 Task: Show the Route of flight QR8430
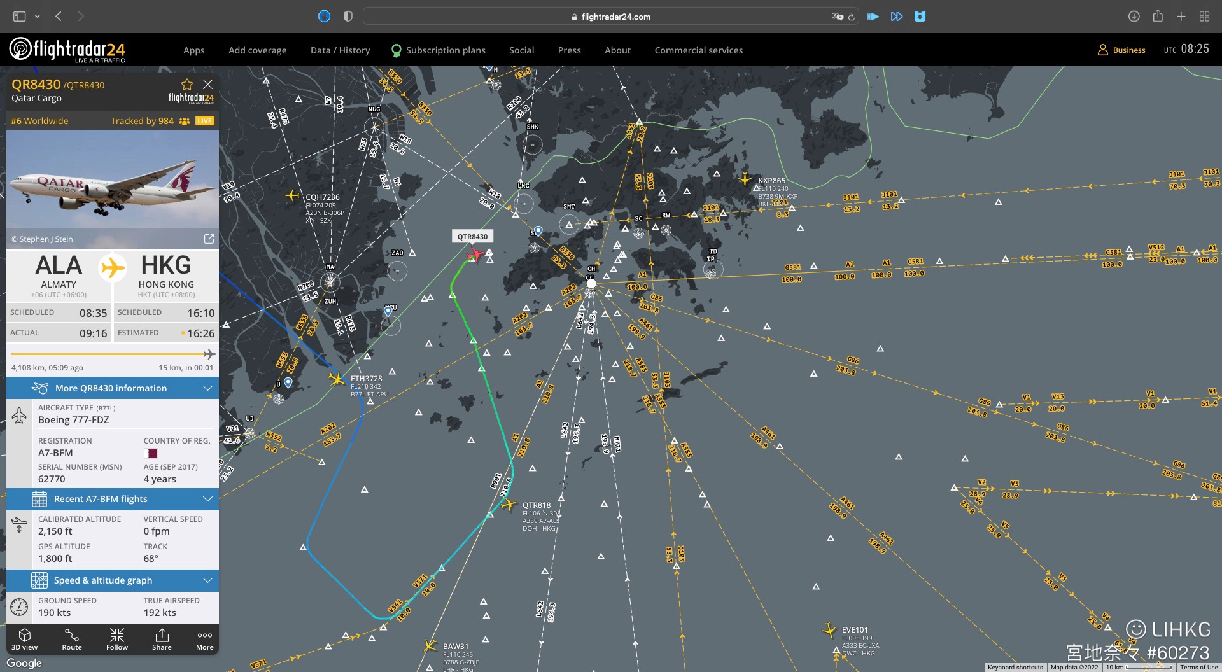[x=72, y=640]
